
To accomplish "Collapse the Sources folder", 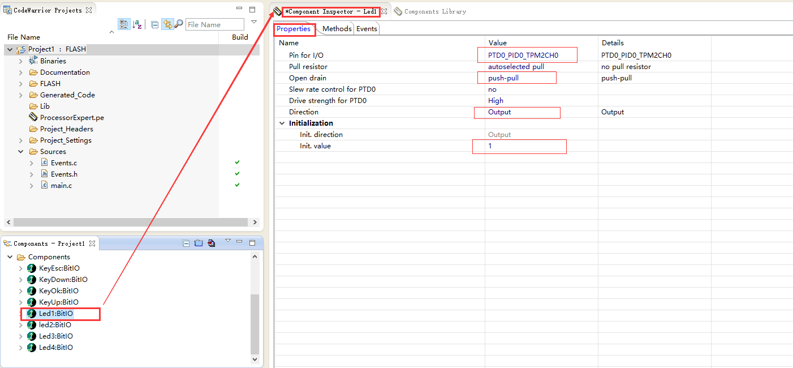I will tap(21, 152).
